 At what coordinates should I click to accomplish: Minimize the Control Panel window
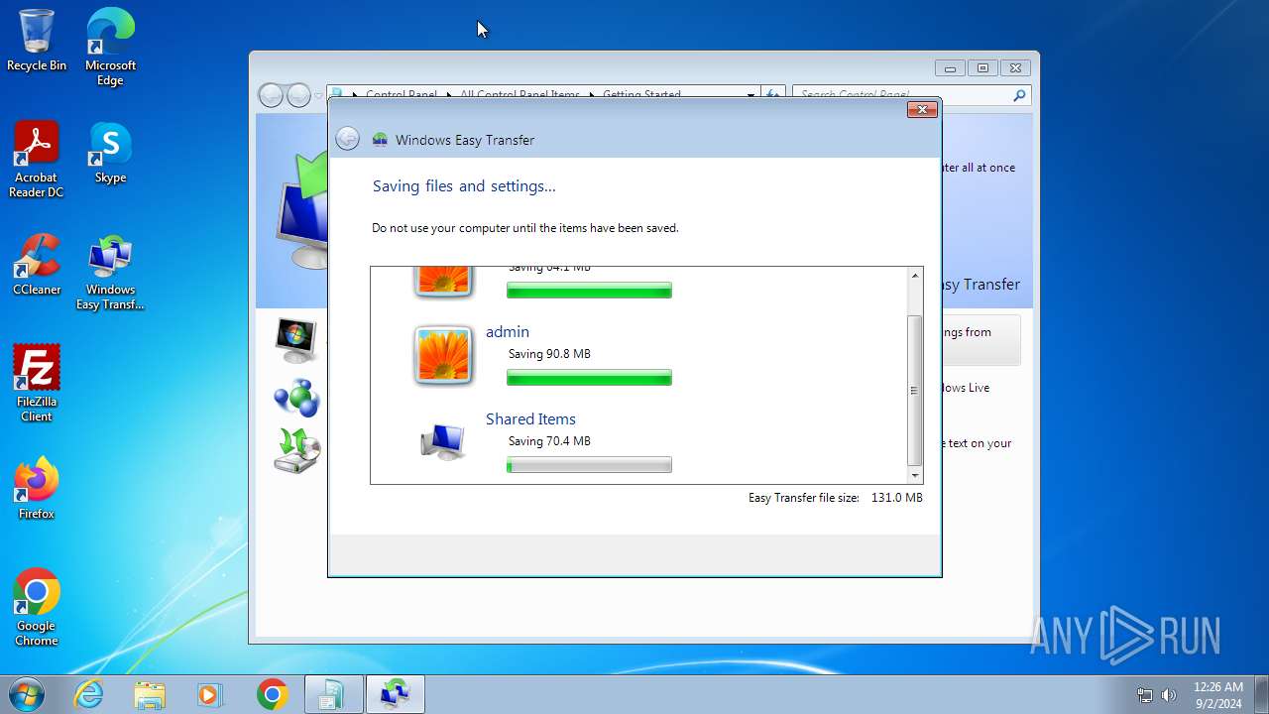click(x=950, y=68)
